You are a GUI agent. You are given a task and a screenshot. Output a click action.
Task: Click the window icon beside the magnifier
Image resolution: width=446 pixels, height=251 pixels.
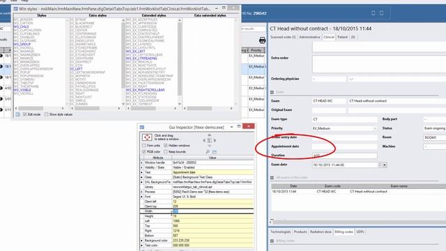[x=215, y=152]
